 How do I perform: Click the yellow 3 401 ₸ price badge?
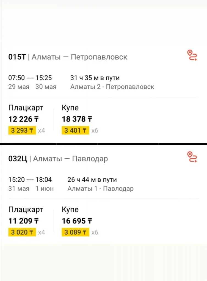pyautogui.click(x=76, y=130)
